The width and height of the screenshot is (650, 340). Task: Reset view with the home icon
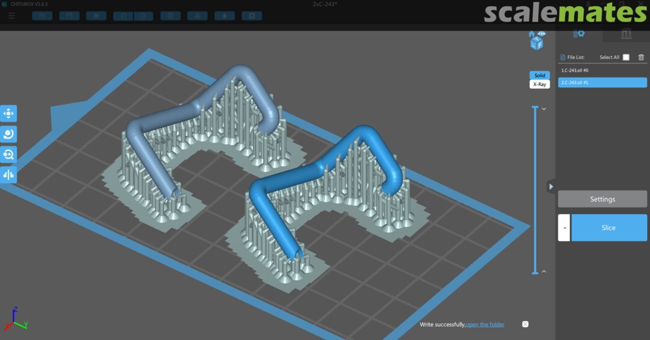point(531,34)
